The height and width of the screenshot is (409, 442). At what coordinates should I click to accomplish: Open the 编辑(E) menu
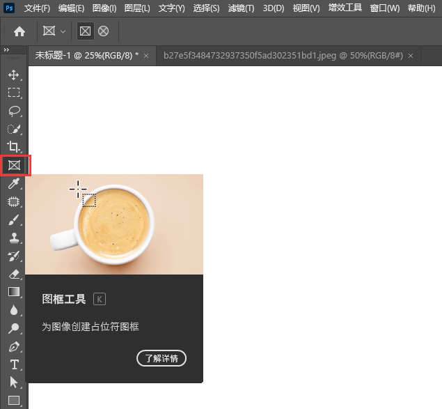point(71,8)
